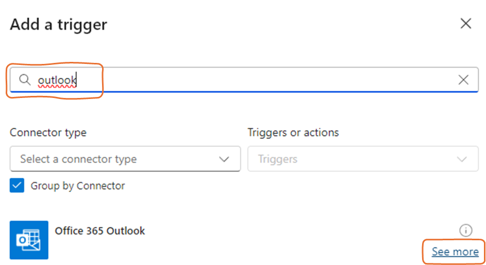Click the underlined word outlook in search
Viewport: 486px width, 265px height.
(57, 80)
